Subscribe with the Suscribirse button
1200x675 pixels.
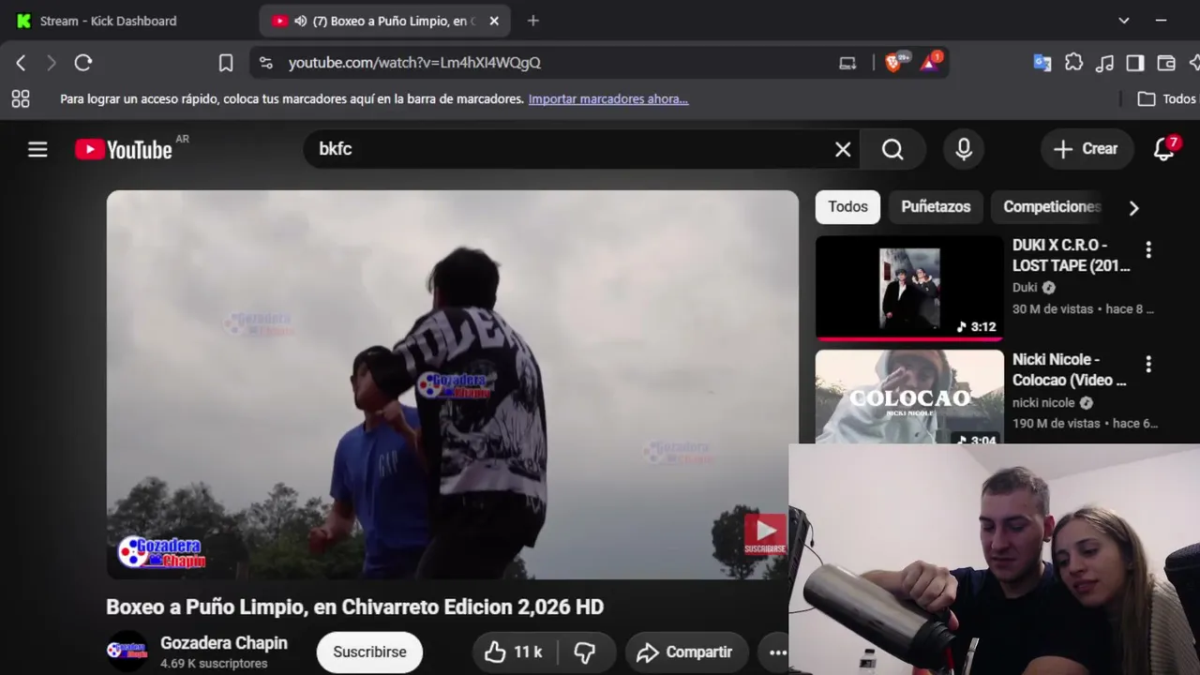pos(369,652)
